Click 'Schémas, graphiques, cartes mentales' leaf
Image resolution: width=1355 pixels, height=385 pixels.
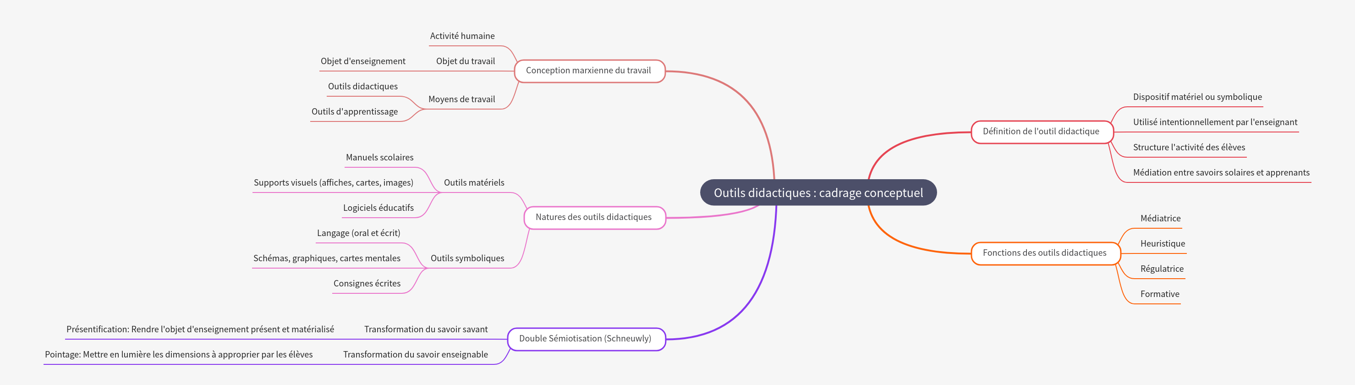(x=327, y=258)
